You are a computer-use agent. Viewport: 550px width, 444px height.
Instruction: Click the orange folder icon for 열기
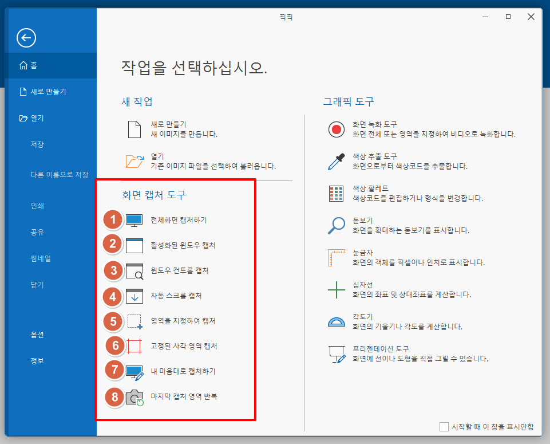(x=134, y=162)
